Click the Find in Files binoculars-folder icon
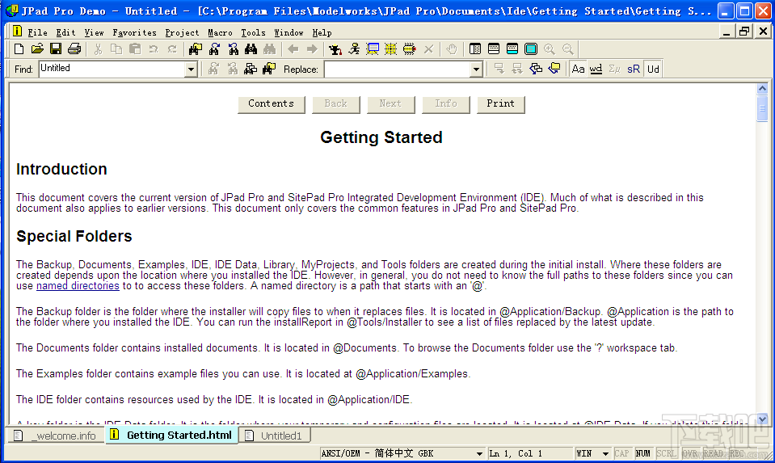775x463 pixels. [196, 49]
